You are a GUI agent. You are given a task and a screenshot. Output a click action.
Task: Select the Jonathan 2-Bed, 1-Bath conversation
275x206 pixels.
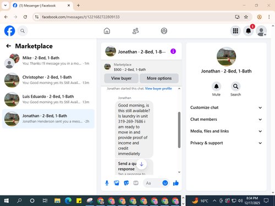[x=48, y=119]
